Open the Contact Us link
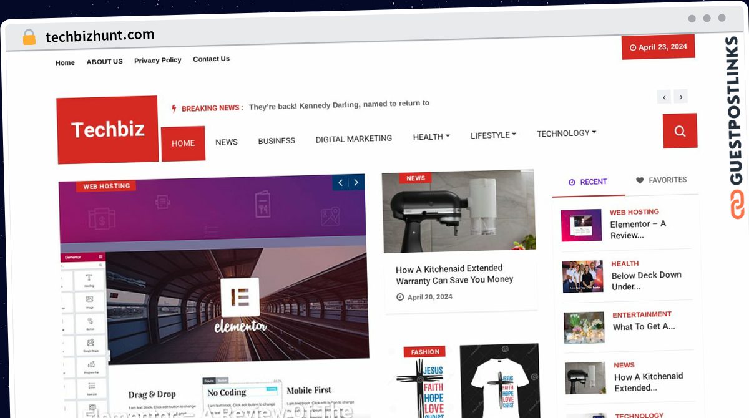The height and width of the screenshot is (418, 749). point(211,59)
